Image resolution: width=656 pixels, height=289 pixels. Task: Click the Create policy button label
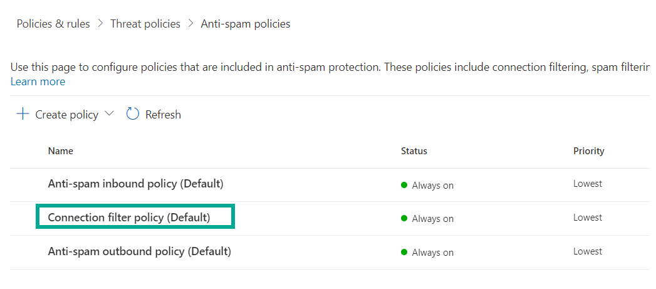66,115
